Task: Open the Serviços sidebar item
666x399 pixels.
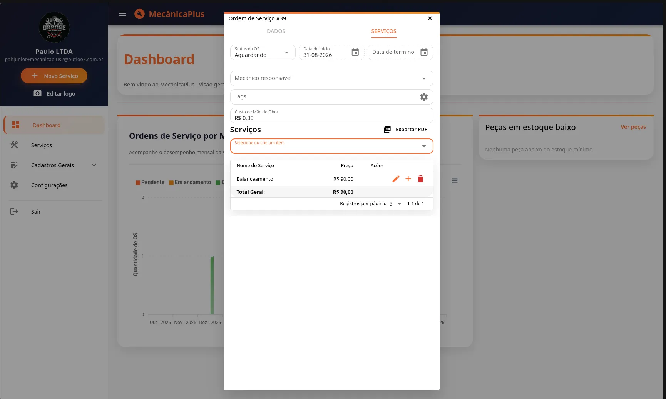Action: [54, 145]
